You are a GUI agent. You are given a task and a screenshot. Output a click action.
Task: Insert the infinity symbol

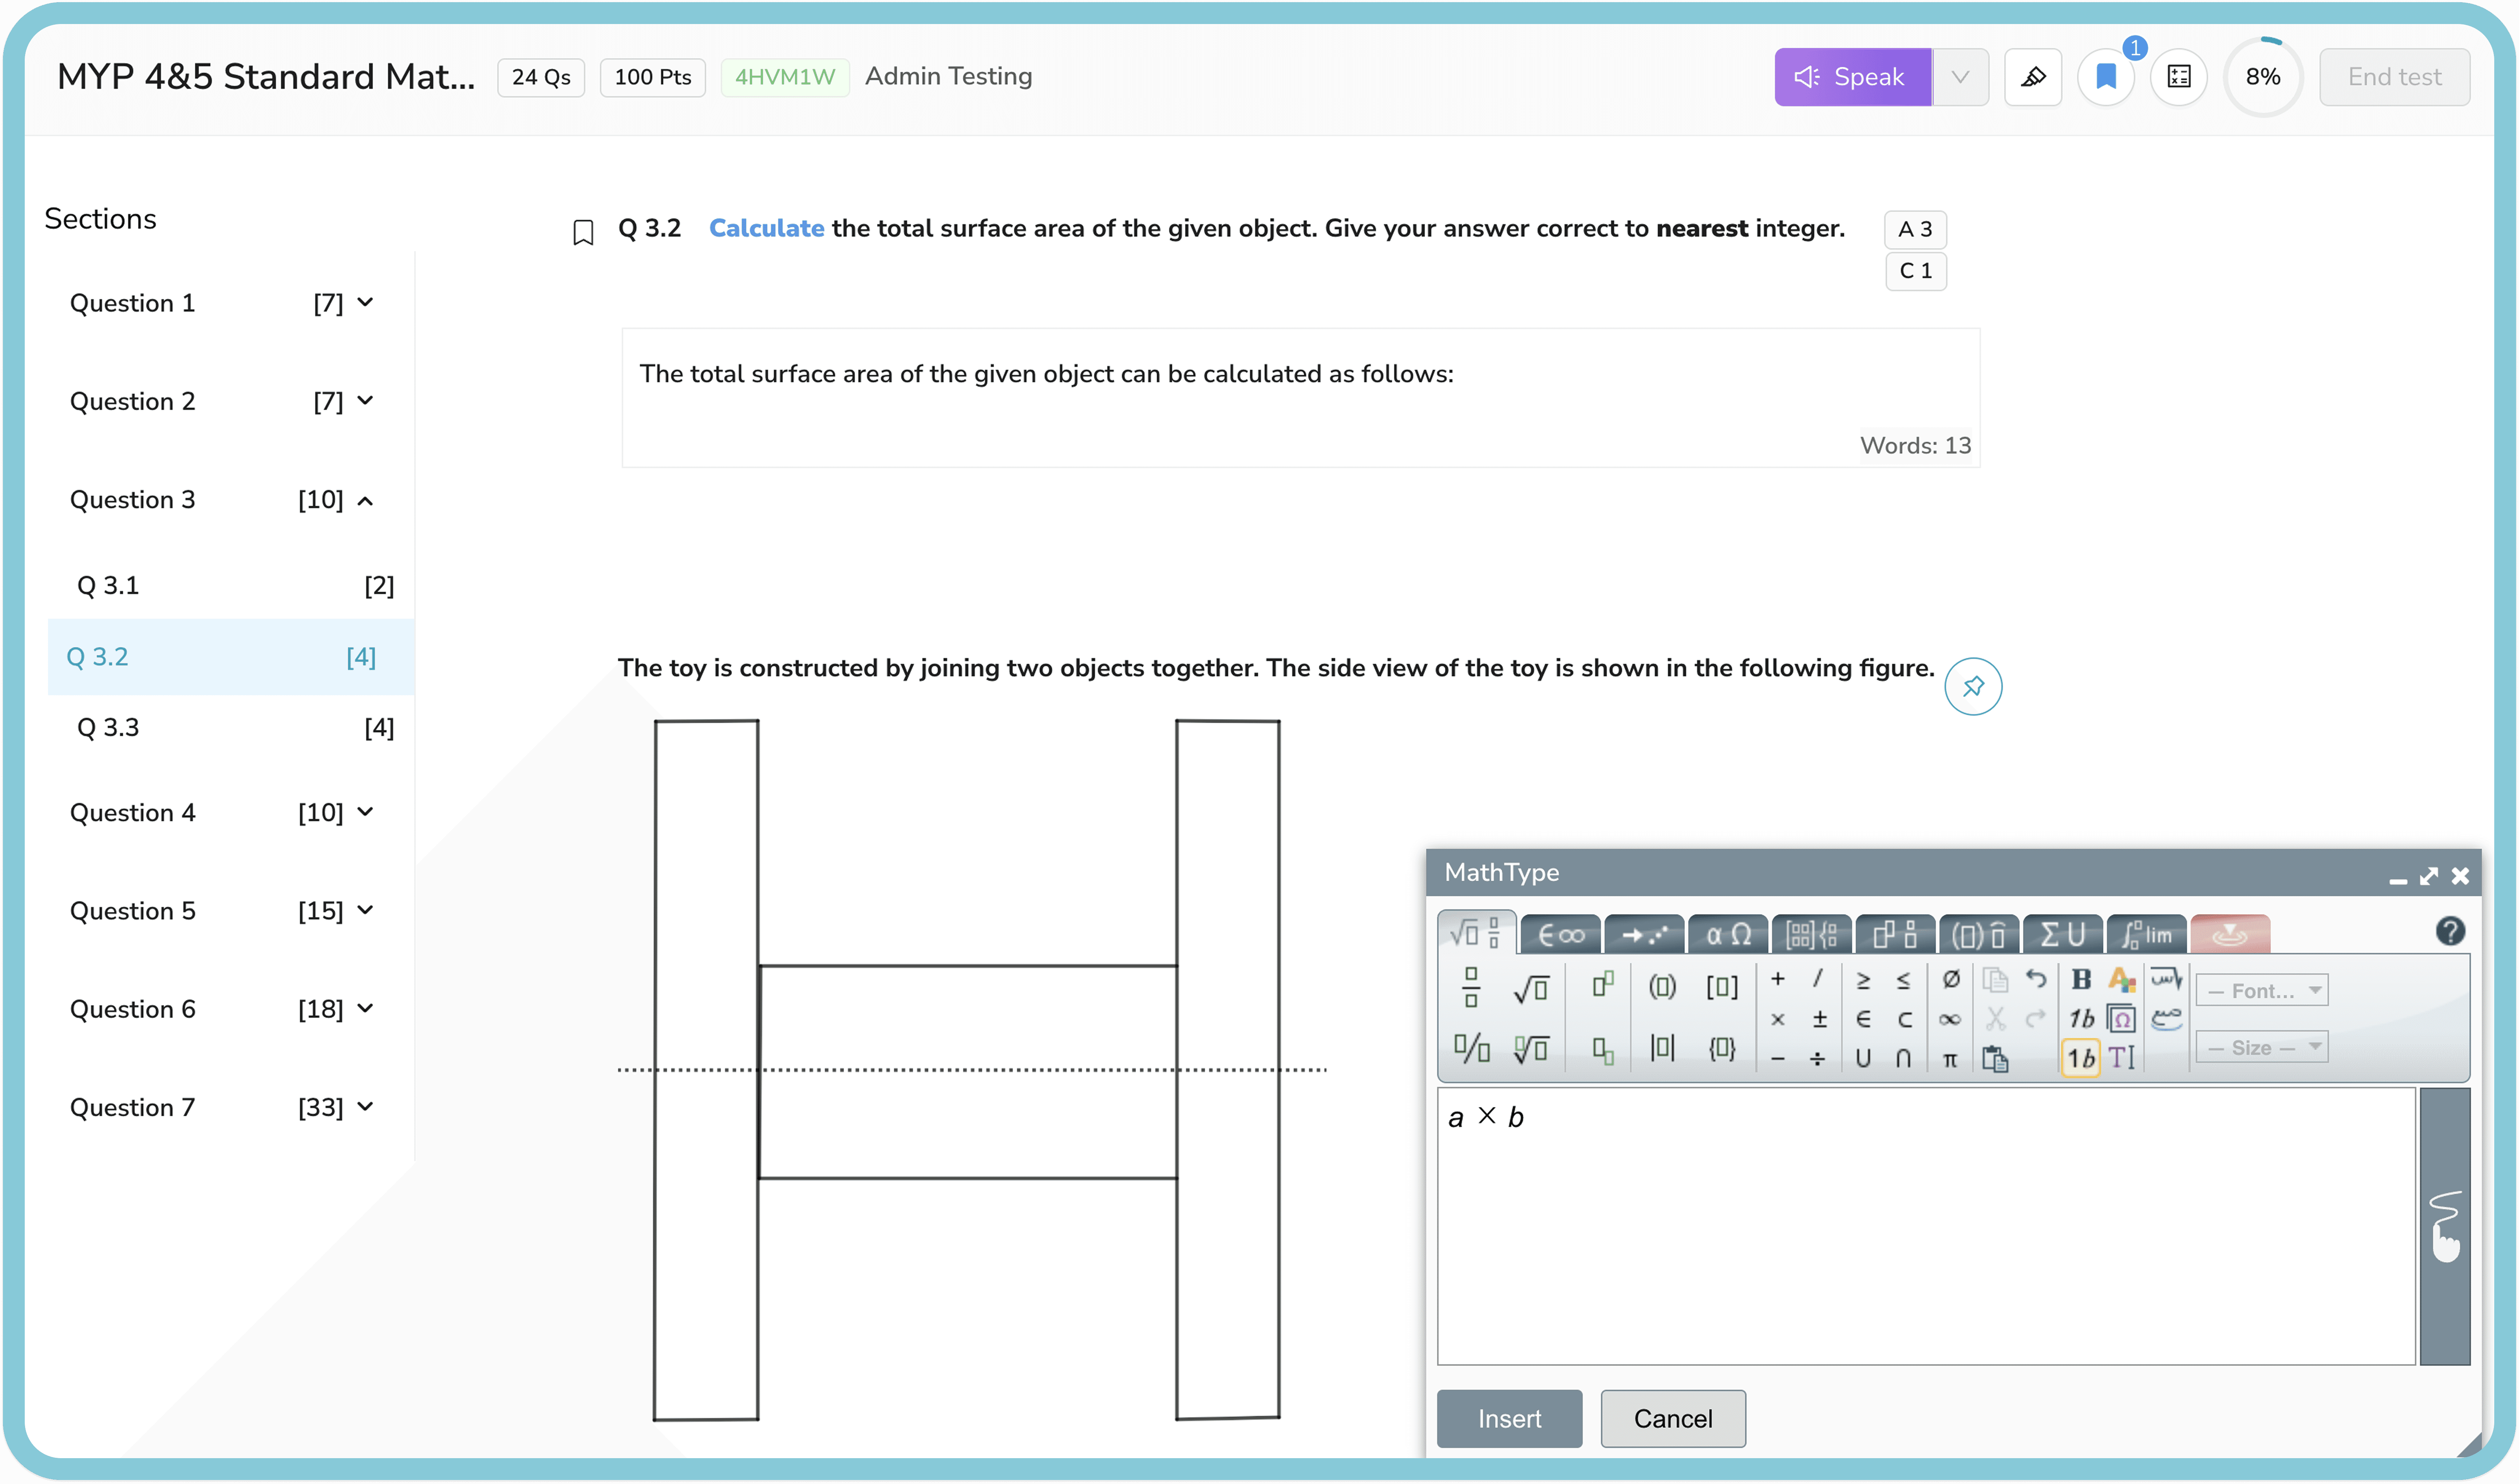[x=1950, y=1019]
